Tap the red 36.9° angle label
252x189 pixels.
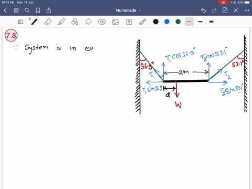pos(148,66)
